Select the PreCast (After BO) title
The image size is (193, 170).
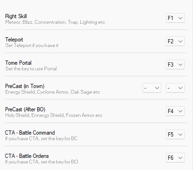pos(25,109)
